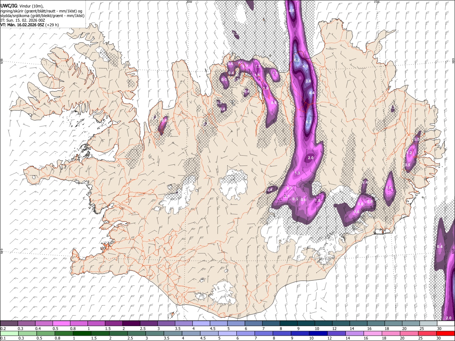Click the "IT: Sun. 15. 02. 2026 00Z" line
The height and width of the screenshot is (341, 455).
(23, 20)
